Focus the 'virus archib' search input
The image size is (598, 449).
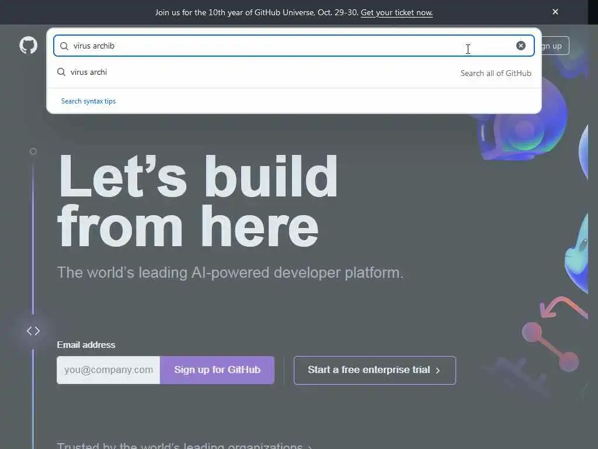[x=294, y=46]
